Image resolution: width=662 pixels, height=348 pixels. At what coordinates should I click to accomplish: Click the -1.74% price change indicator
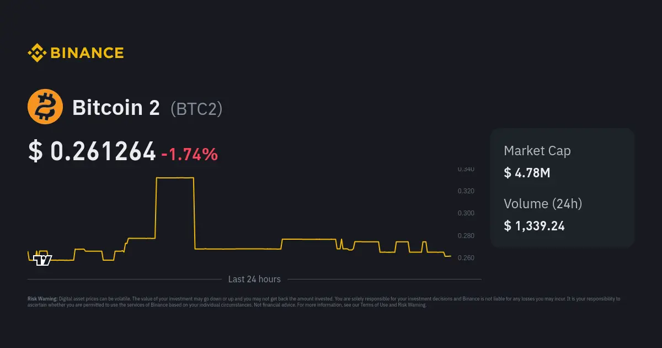[x=189, y=154]
